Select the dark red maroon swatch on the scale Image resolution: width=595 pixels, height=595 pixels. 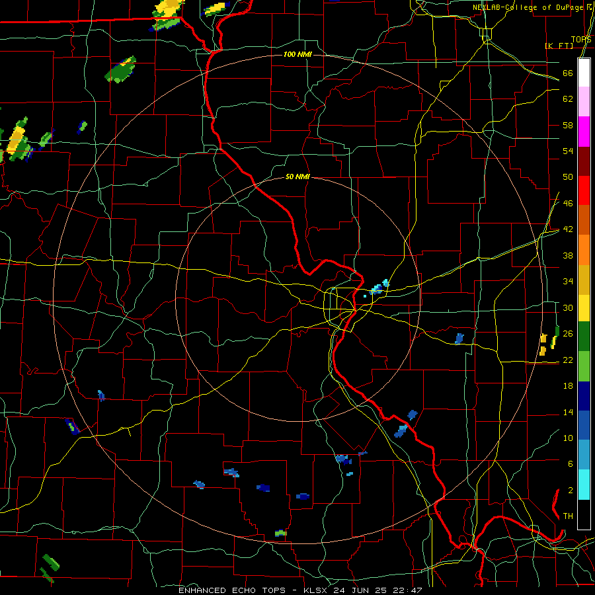(x=584, y=161)
